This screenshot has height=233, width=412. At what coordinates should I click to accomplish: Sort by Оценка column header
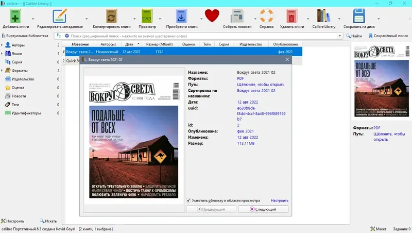point(188,44)
